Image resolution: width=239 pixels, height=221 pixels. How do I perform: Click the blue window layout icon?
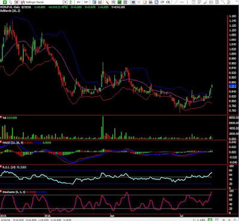pyautogui.click(x=94, y=2)
